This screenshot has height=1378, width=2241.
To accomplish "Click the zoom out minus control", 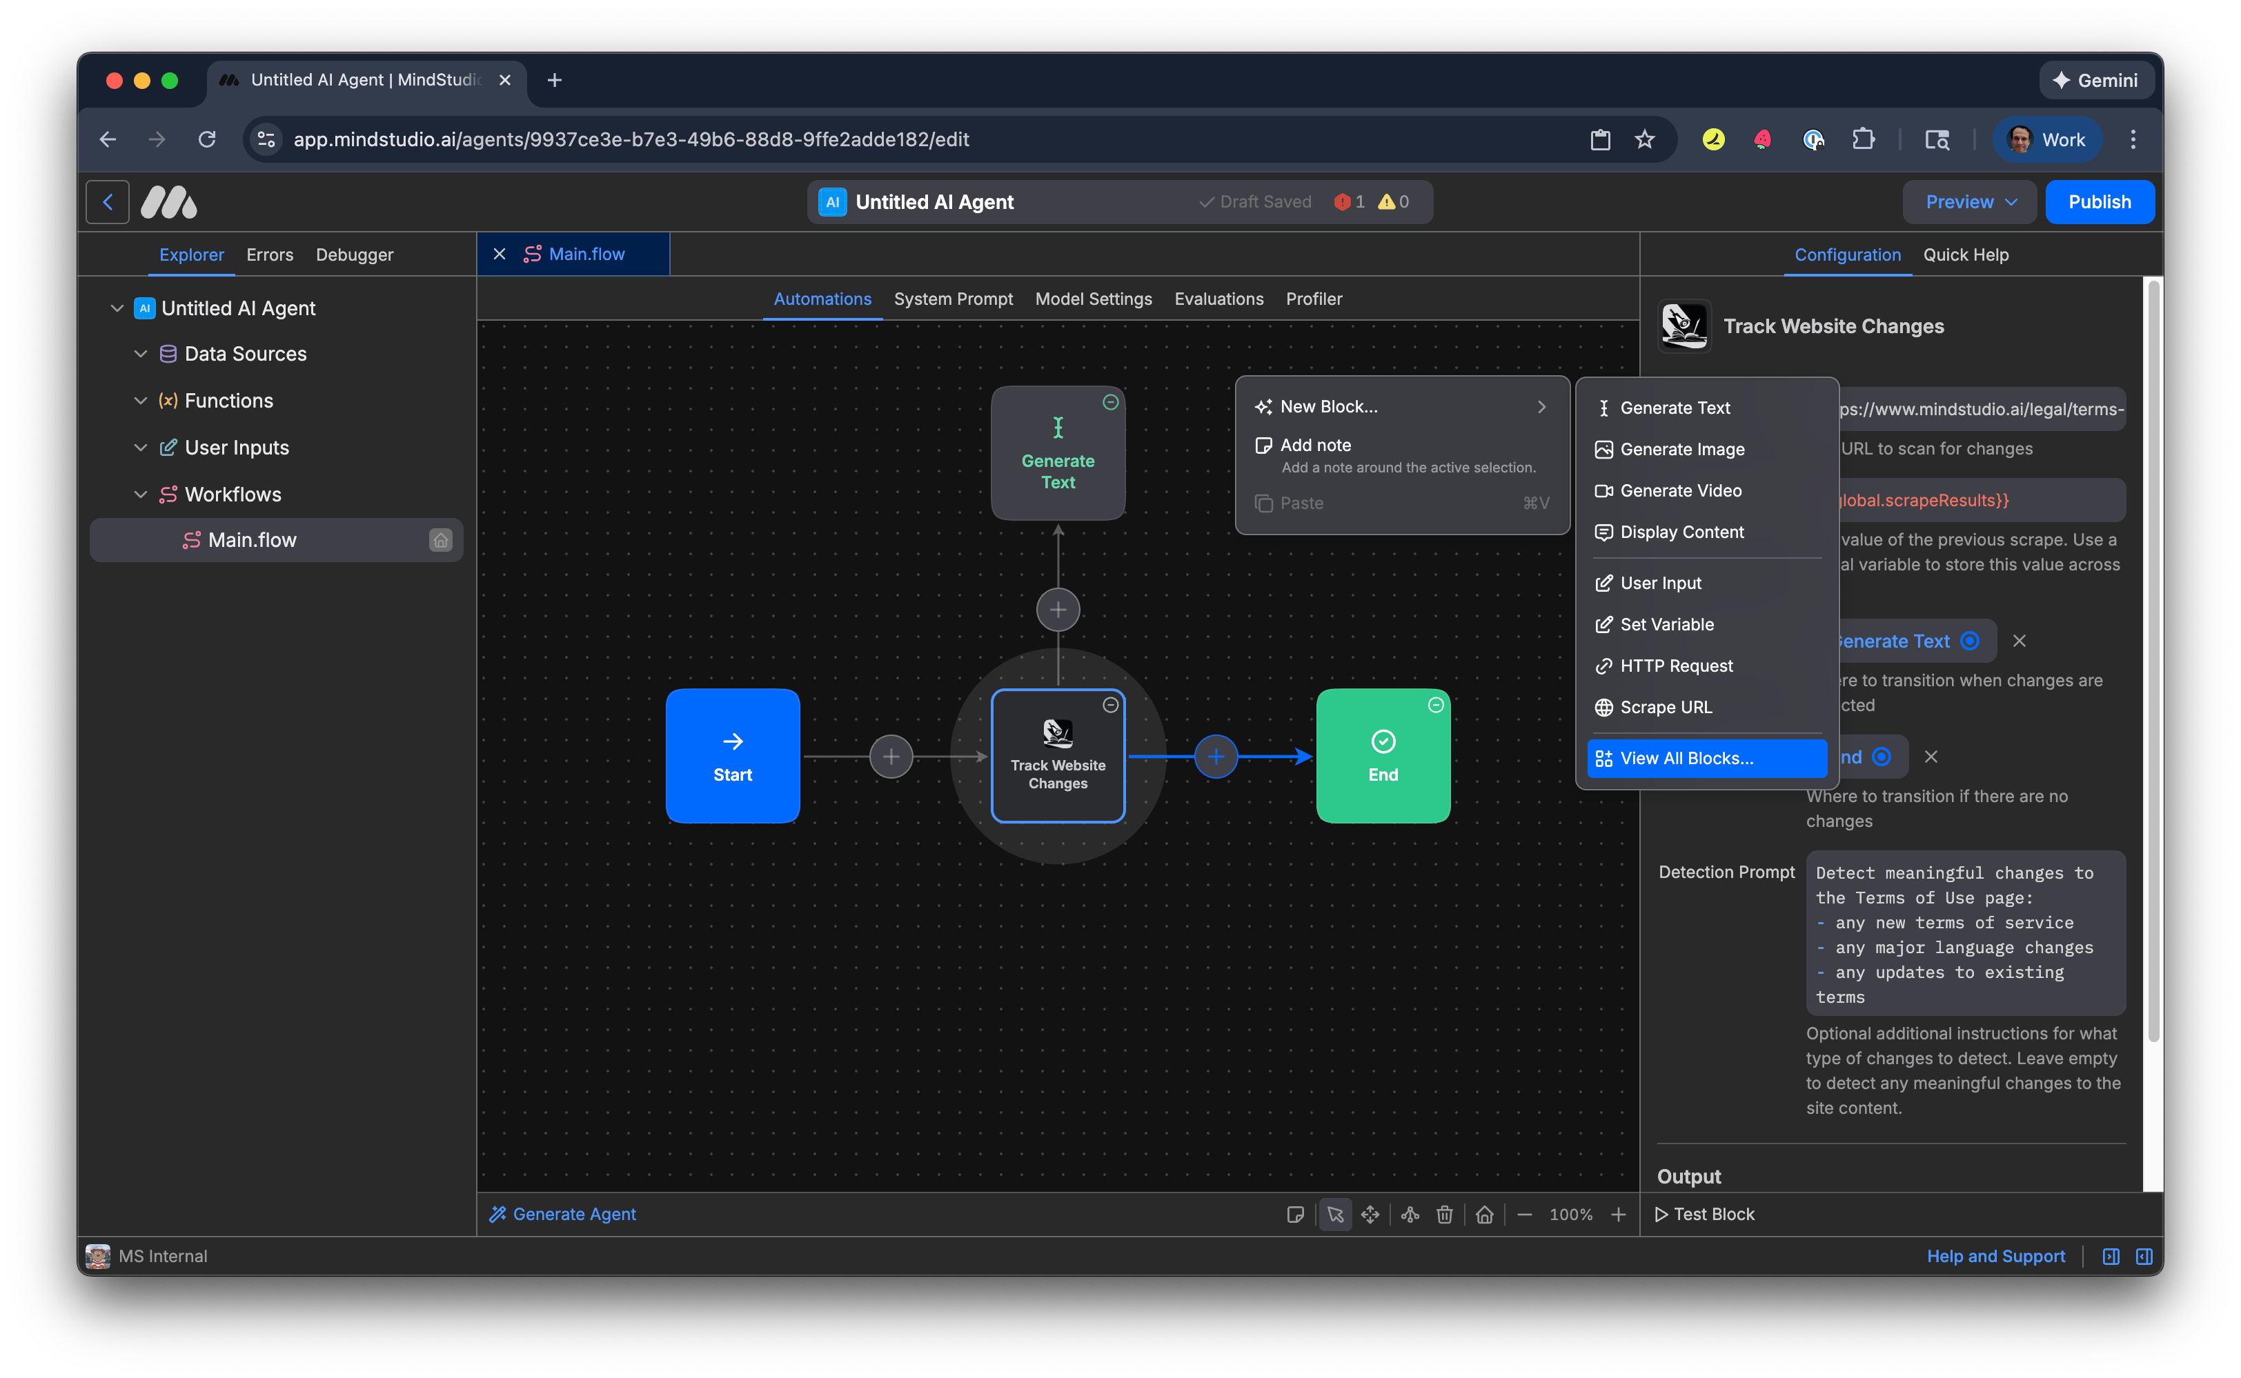I will coord(1524,1214).
